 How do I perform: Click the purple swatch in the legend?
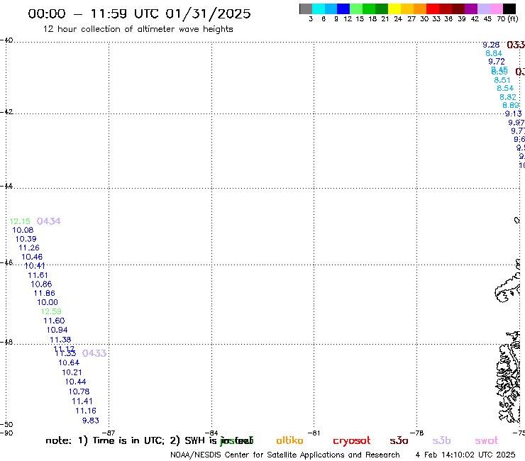tap(470, 9)
